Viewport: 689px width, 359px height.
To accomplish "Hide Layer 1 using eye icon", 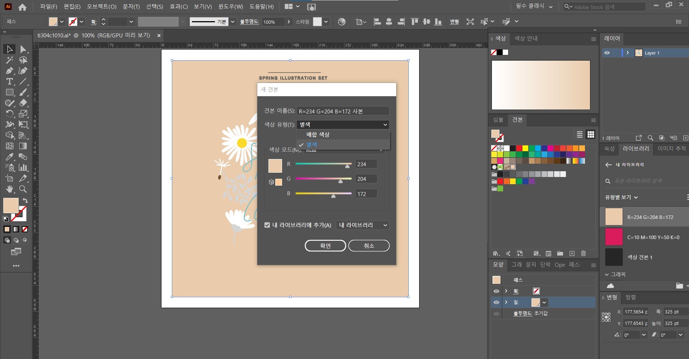I will (x=607, y=53).
